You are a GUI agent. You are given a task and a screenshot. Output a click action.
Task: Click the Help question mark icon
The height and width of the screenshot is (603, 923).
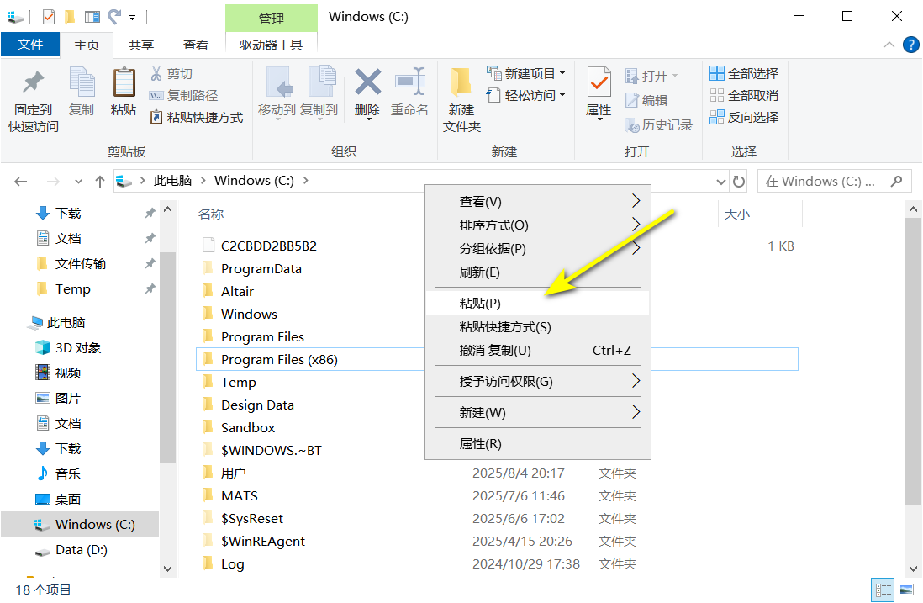click(x=910, y=45)
